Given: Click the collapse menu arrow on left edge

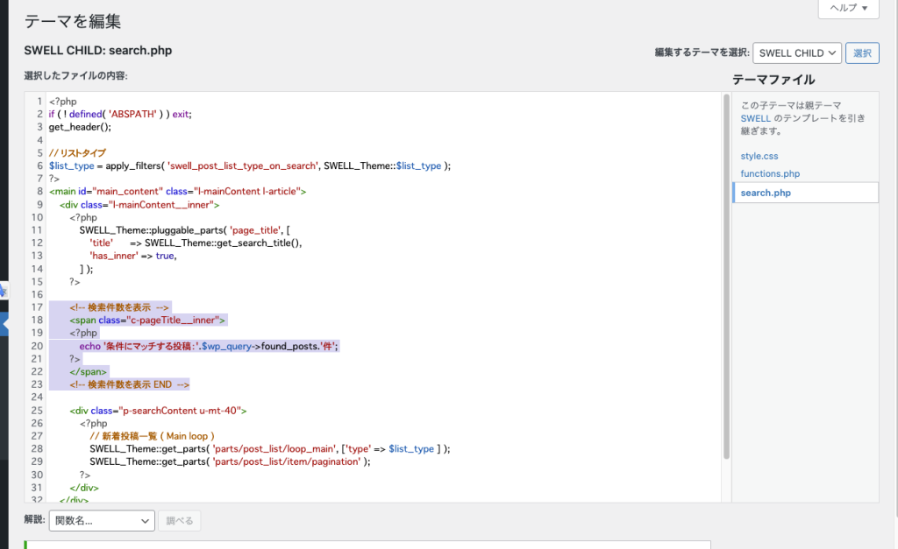Looking at the screenshot, I should pyautogui.click(x=4, y=324).
